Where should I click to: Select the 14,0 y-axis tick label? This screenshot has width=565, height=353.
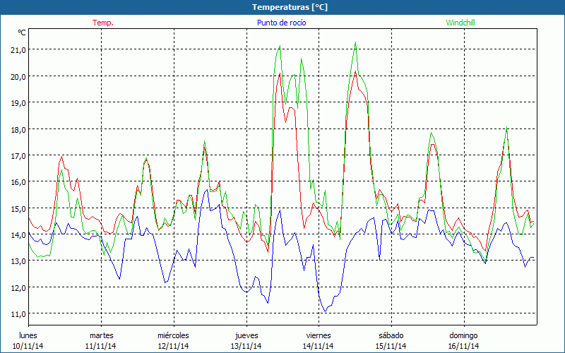[x=17, y=234]
